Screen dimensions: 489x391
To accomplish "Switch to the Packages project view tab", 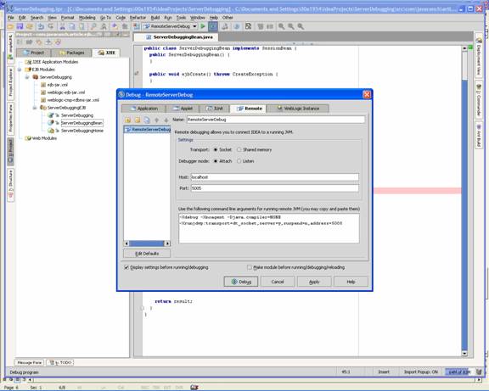I will [71, 53].
